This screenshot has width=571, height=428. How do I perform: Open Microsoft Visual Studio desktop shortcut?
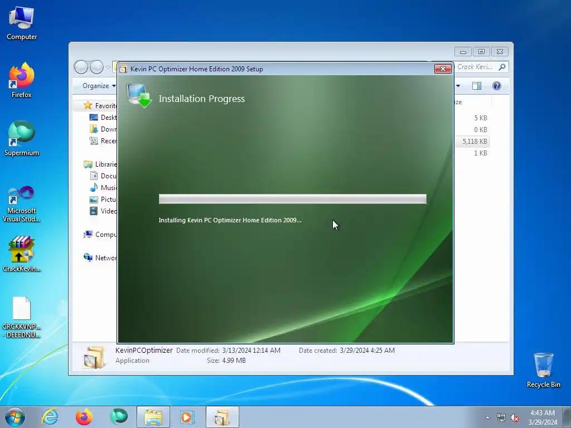click(x=22, y=204)
